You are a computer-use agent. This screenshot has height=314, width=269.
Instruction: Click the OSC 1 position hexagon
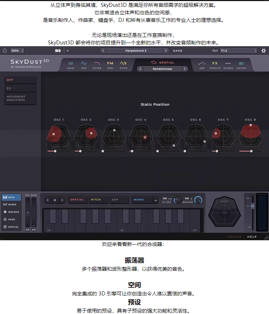coord(59,136)
